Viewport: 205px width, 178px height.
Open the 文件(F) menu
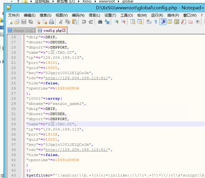[x=14, y=15]
